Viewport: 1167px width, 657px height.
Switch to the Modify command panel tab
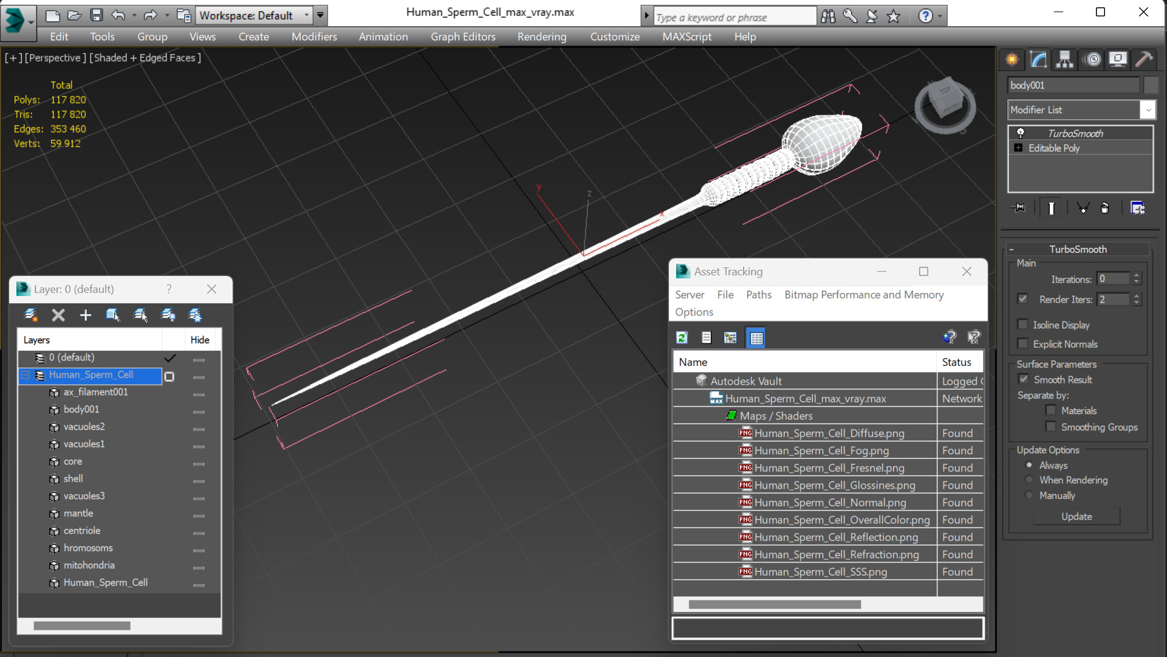tap(1038, 59)
